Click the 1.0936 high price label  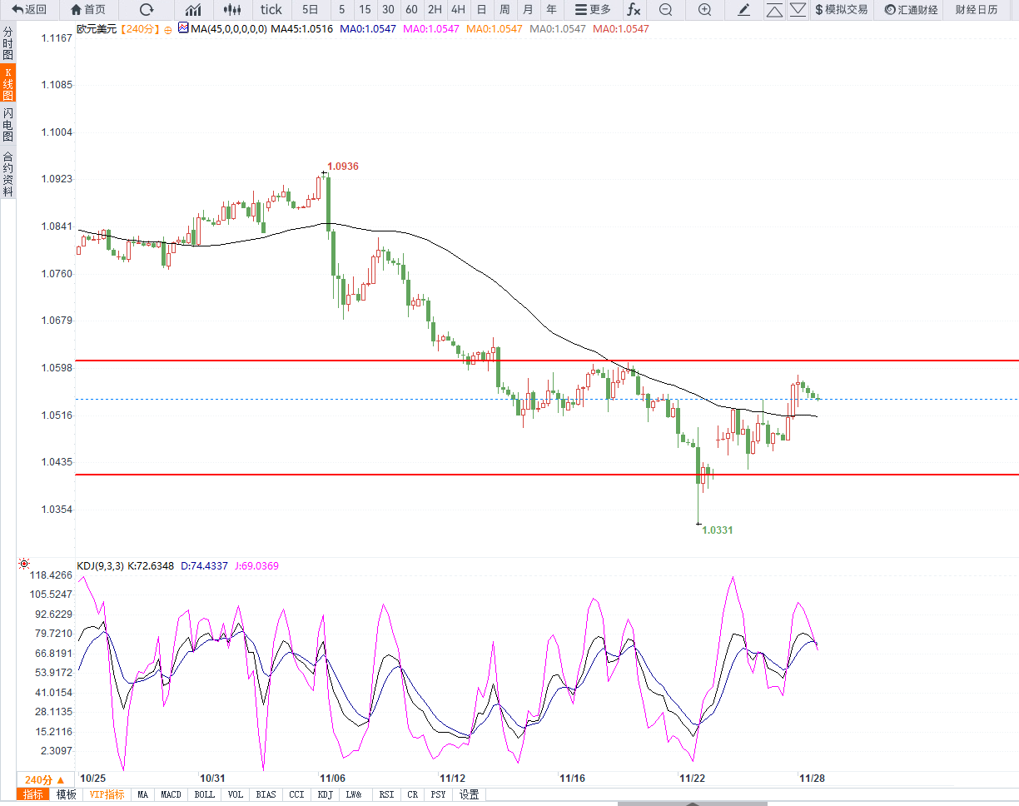[343, 167]
